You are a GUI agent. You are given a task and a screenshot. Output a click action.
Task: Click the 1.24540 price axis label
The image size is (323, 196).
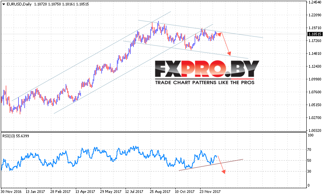[x=315, y=2]
